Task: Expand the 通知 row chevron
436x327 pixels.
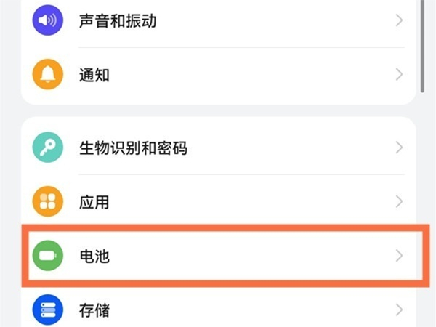Action: pos(399,74)
